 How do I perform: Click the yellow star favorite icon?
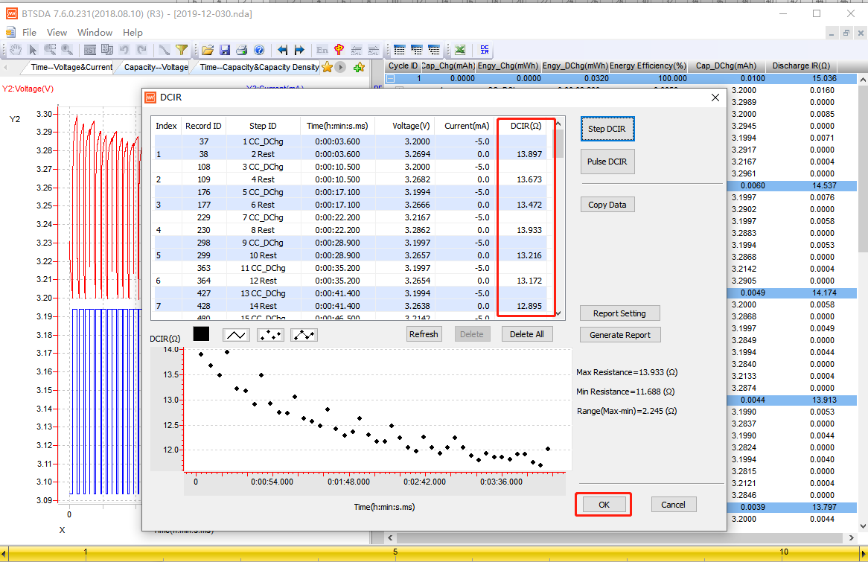(x=327, y=67)
